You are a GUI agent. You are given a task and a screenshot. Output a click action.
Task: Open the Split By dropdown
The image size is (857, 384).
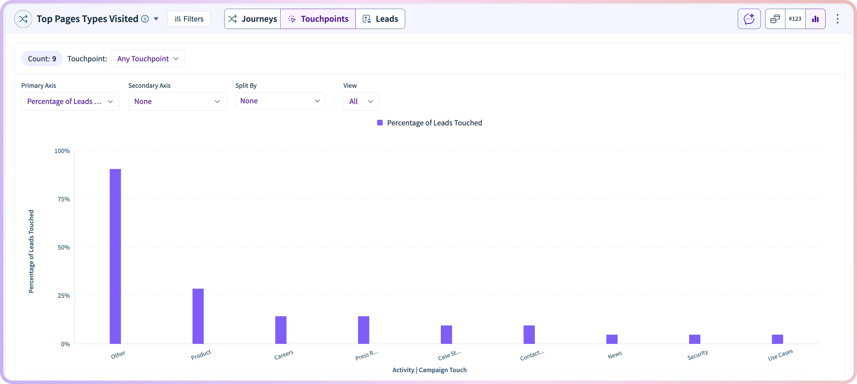pos(280,101)
